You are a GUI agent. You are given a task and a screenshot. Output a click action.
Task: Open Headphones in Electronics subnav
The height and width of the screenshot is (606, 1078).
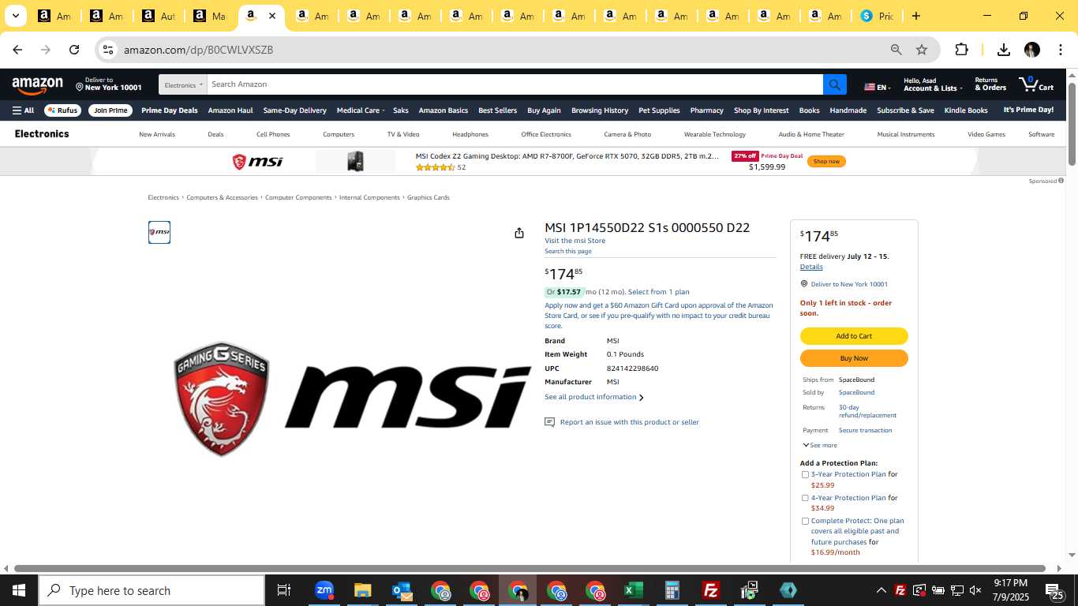tap(470, 134)
